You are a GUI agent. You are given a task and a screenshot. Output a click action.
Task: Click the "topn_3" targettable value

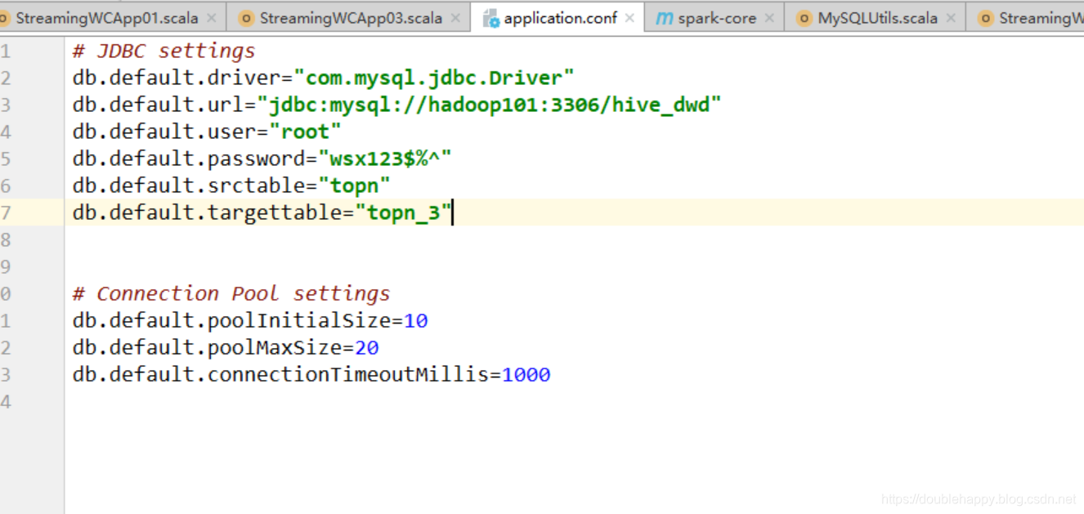tap(403, 213)
